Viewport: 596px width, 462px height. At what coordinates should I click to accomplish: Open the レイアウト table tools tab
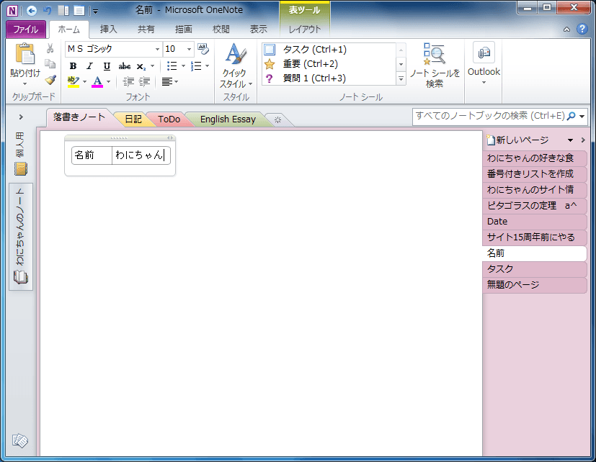[x=304, y=30]
